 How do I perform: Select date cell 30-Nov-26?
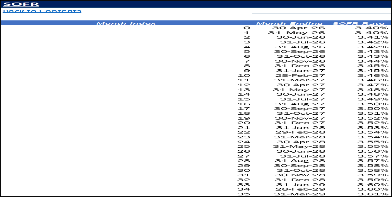pyautogui.click(x=300, y=61)
